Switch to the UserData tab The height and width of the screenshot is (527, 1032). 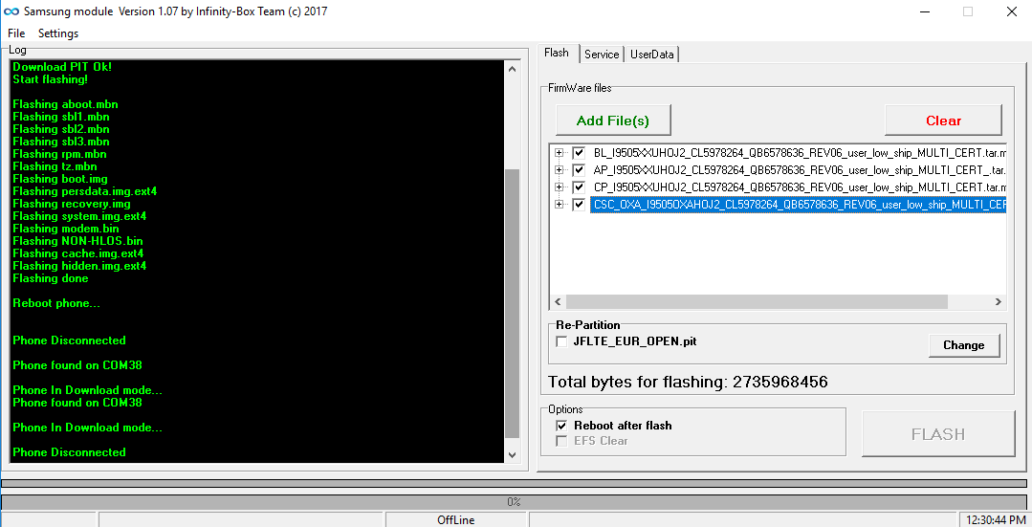pos(651,55)
